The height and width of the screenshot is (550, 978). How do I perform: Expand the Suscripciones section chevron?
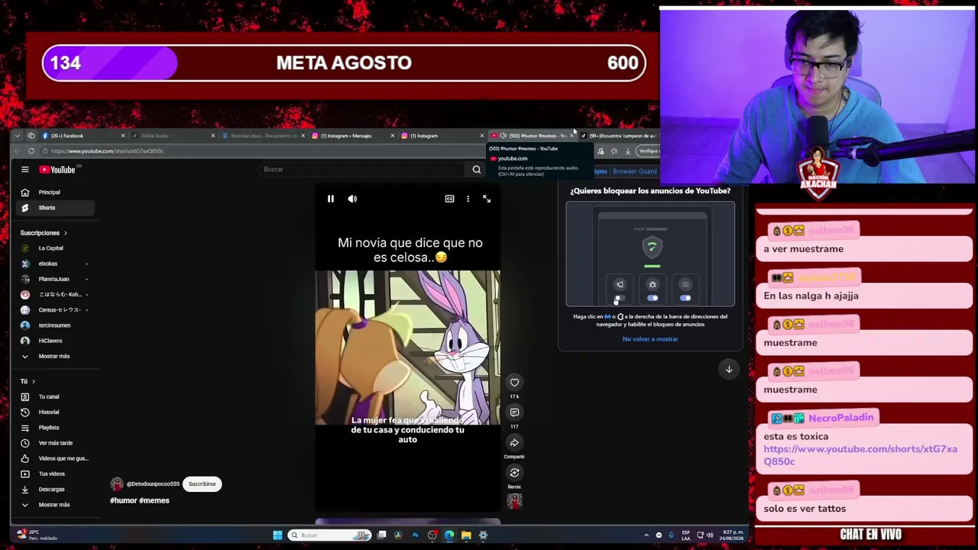[x=65, y=233]
